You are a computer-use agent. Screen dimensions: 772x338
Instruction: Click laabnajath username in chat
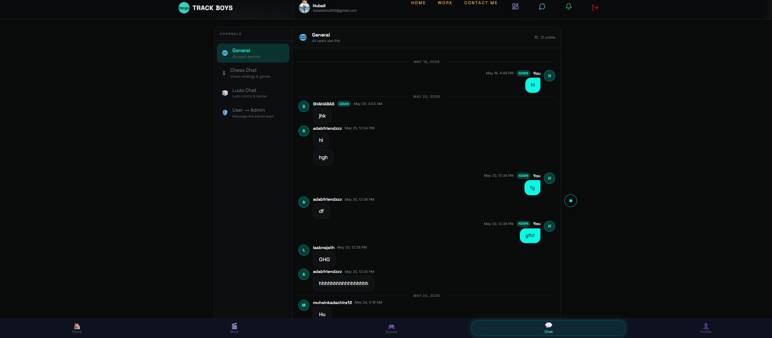point(324,248)
